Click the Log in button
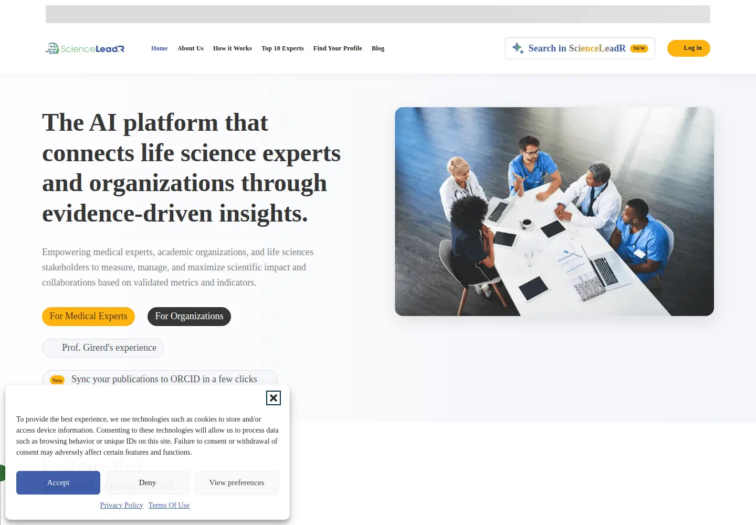The width and height of the screenshot is (756, 525). click(x=689, y=48)
